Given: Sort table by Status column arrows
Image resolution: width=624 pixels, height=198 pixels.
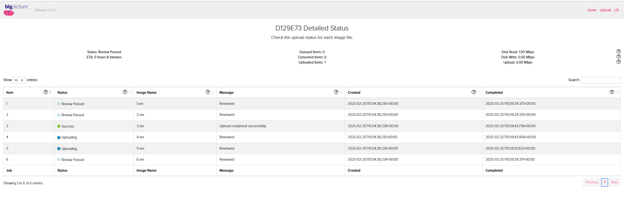Looking at the screenshot, I should pos(130,93).
